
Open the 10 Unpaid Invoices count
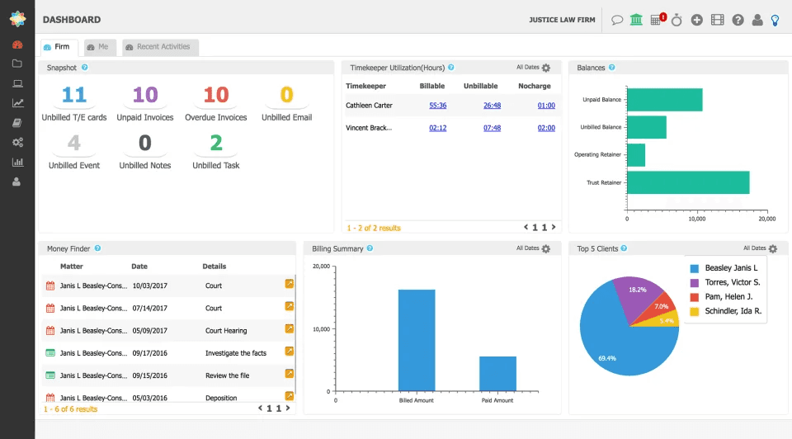coord(145,95)
